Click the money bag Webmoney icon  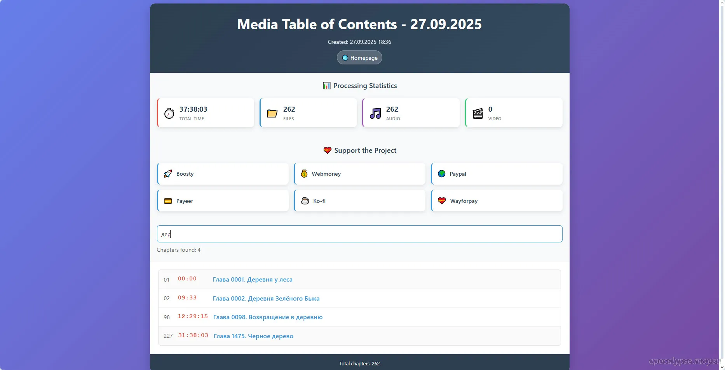[304, 174]
